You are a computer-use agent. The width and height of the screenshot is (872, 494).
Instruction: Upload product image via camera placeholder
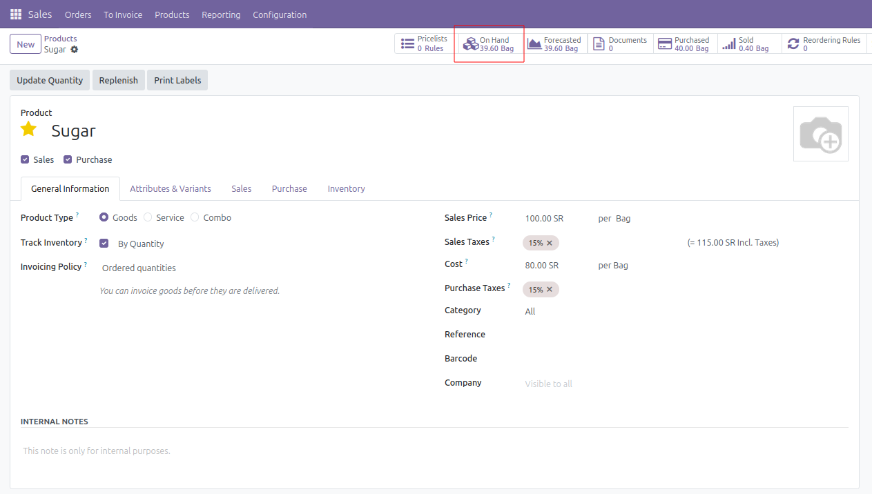coord(820,134)
